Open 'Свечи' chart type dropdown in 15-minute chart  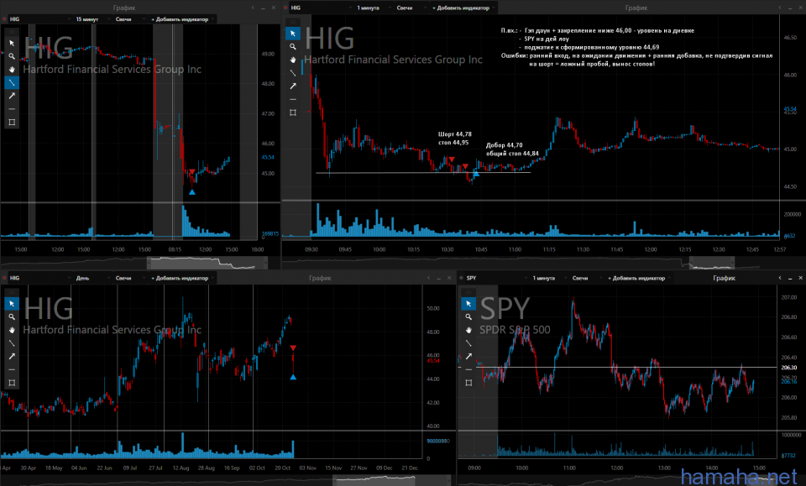point(129,19)
